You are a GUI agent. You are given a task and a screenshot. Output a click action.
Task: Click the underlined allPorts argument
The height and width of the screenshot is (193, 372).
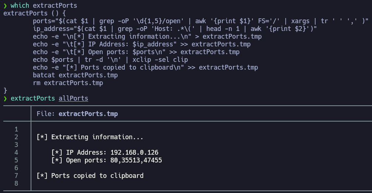click(x=73, y=98)
